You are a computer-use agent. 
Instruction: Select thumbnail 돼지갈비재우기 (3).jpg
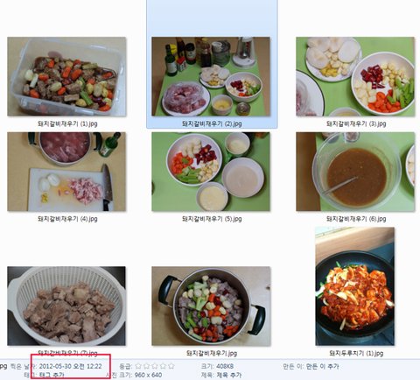[x=355, y=76]
